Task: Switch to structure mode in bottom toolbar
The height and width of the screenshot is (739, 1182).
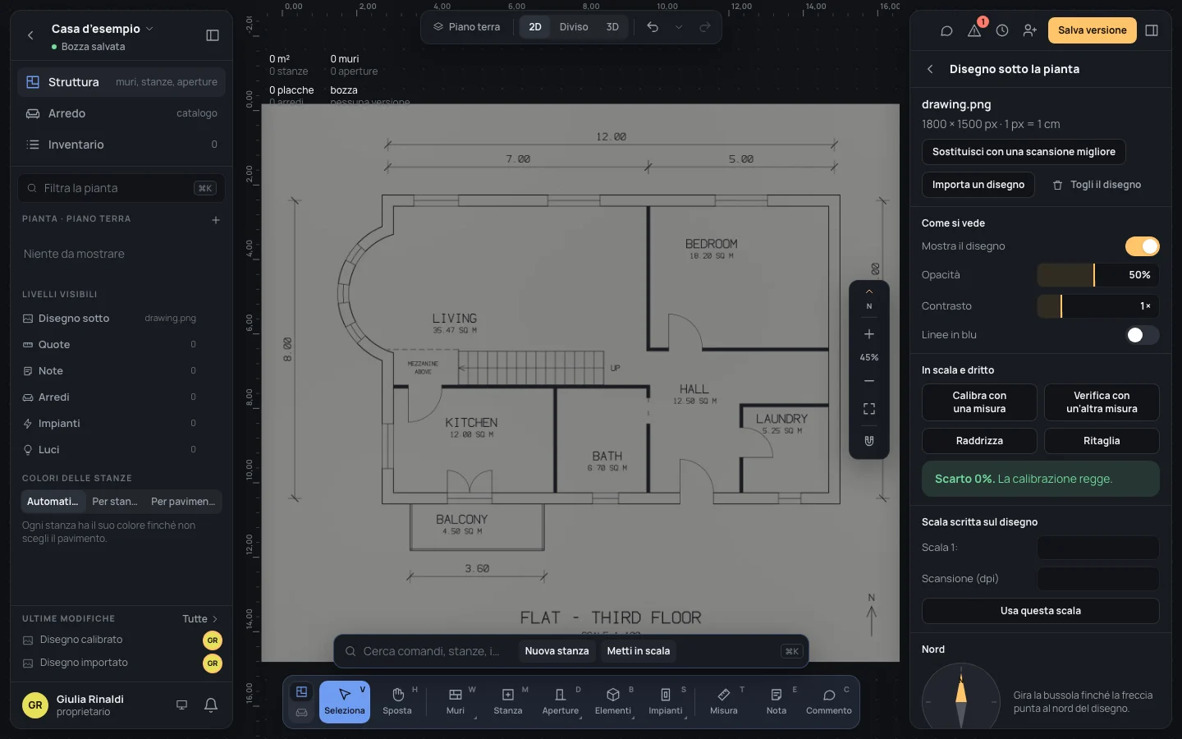Action: (302, 692)
